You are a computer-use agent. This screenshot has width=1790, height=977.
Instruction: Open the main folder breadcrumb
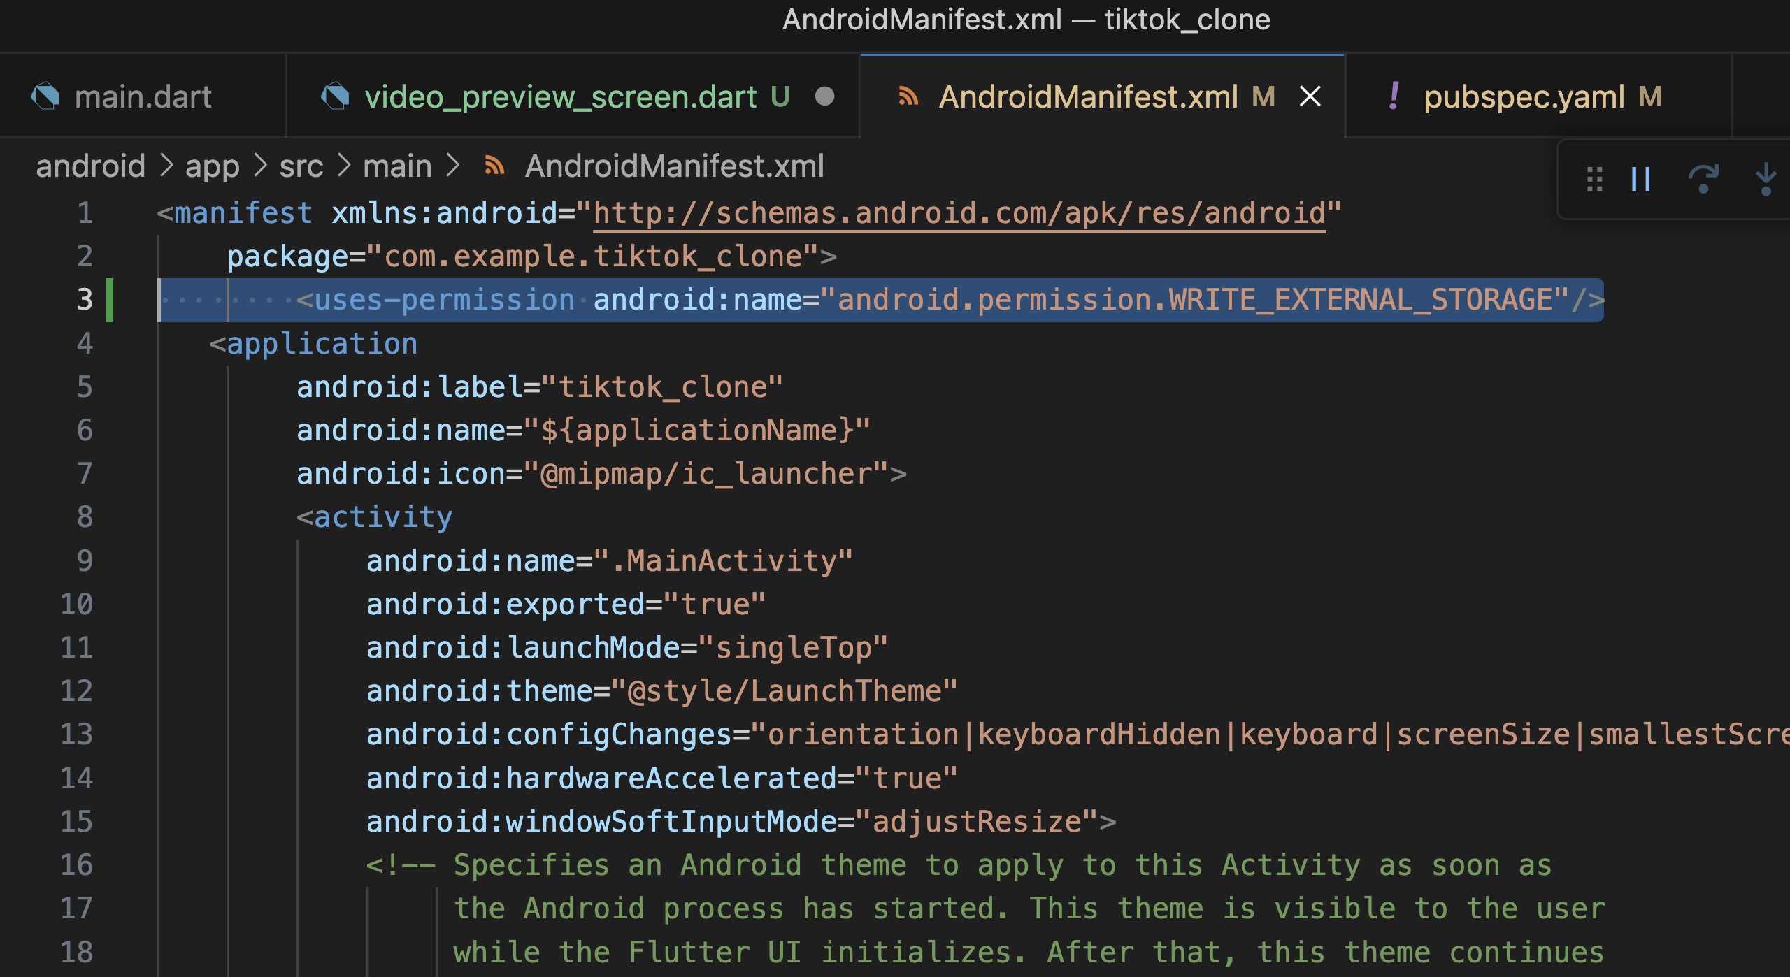pos(397,166)
